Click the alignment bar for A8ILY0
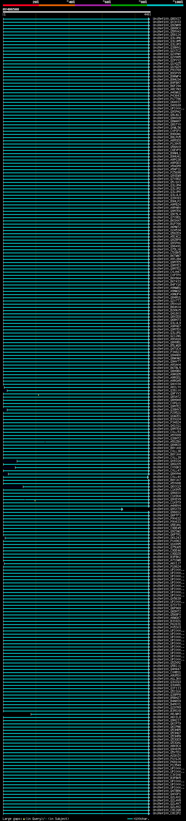The width and height of the screenshot is (186, 821). tap(77, 387)
